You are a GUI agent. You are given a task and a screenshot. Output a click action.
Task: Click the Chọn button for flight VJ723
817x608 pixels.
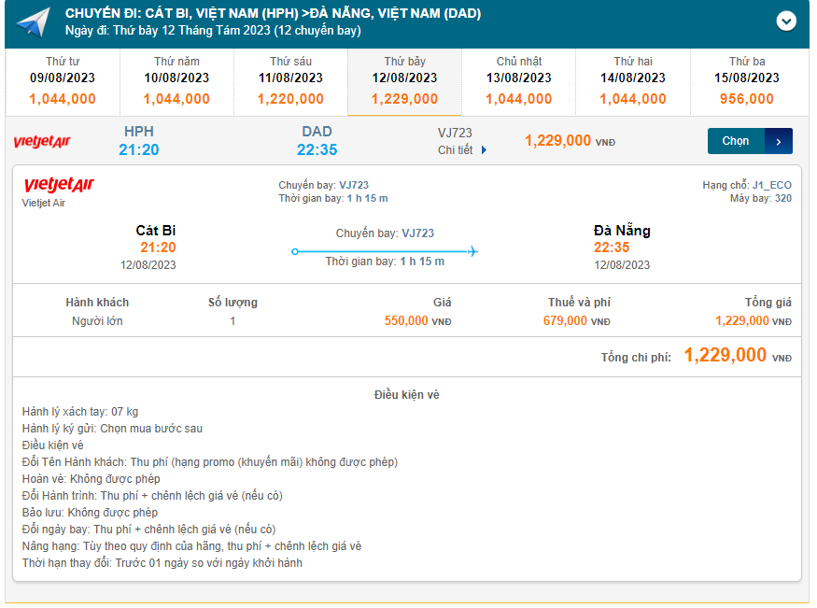click(x=736, y=141)
